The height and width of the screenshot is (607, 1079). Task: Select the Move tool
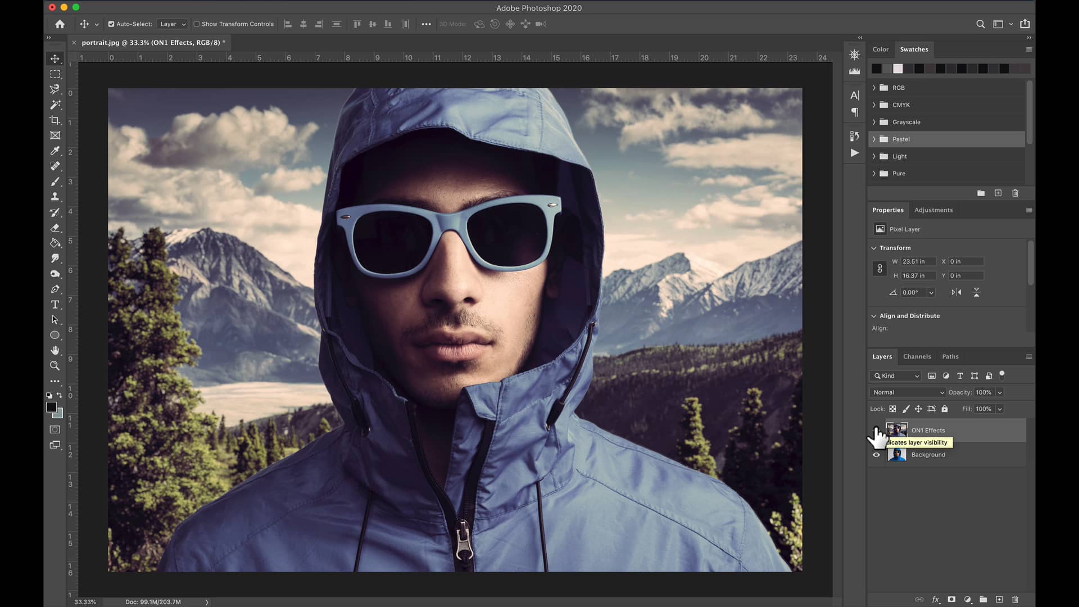click(55, 58)
